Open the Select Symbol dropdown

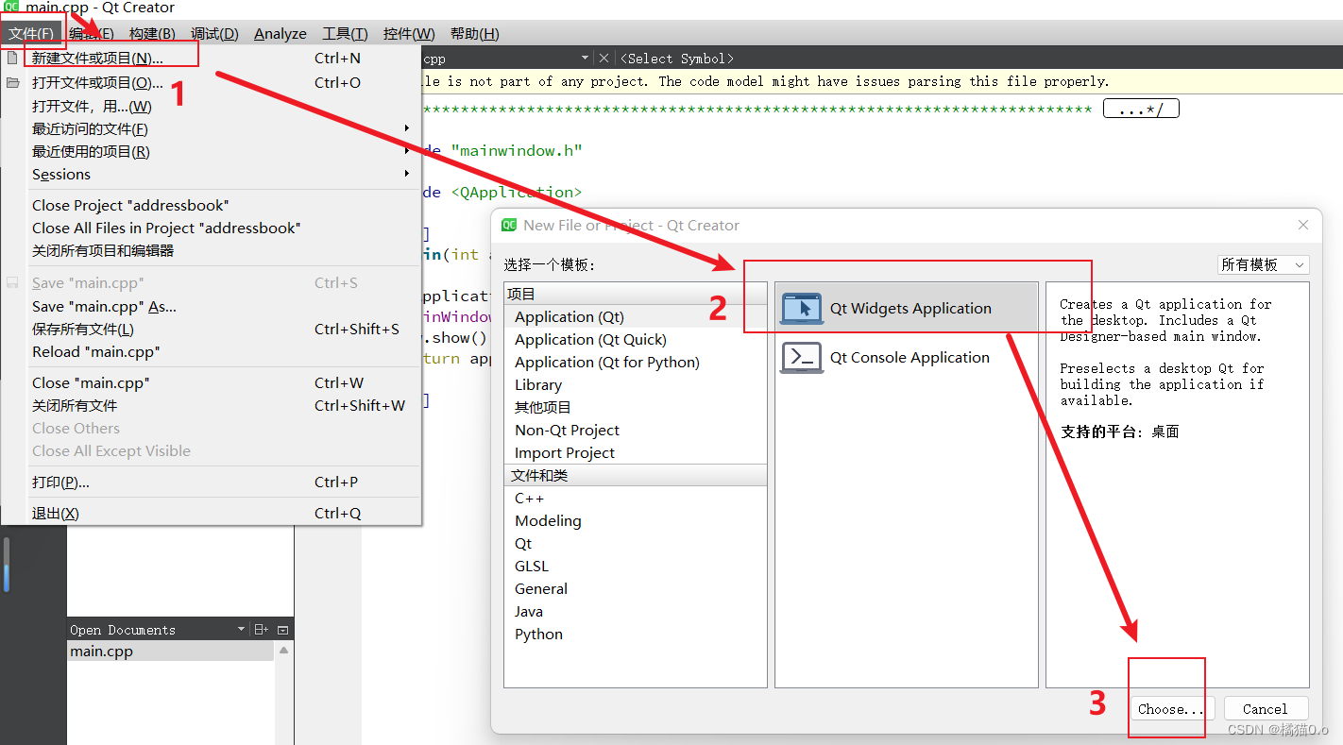[677, 59]
